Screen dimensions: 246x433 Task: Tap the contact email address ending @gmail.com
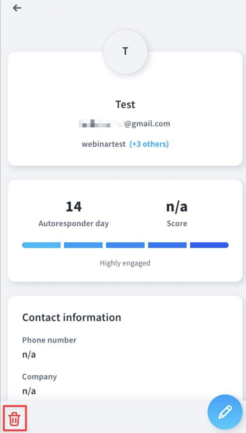(124, 124)
